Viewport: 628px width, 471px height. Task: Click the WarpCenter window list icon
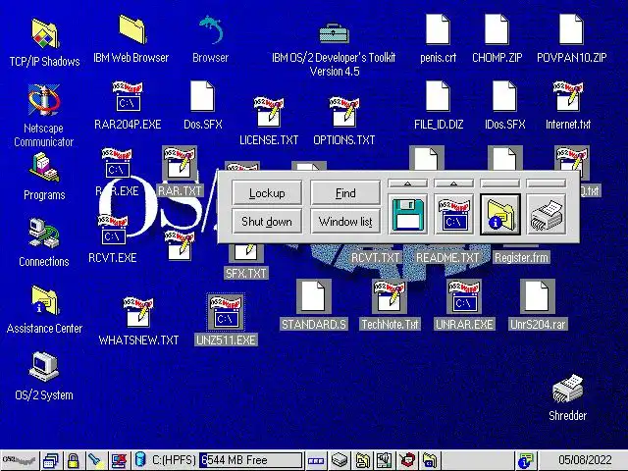[x=50, y=460]
